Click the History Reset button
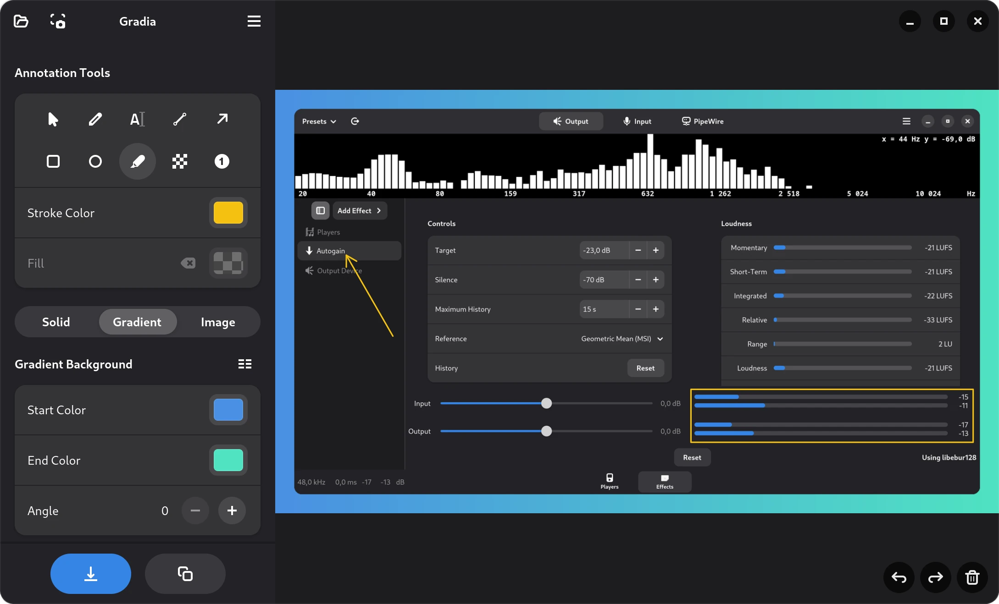Screen dimensions: 999x604 click(x=645, y=368)
